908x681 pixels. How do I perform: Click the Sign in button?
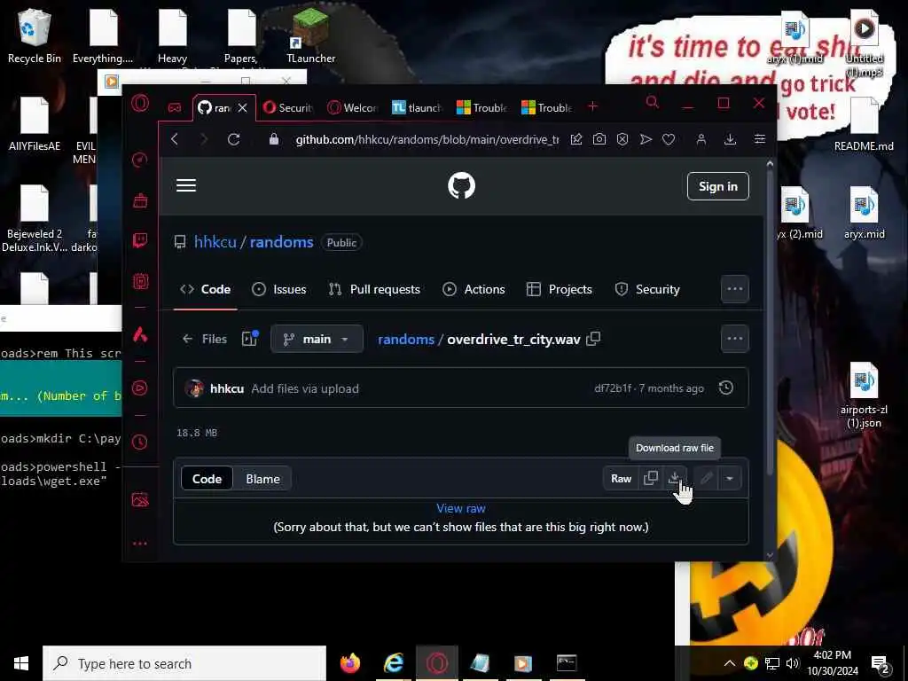pos(718,186)
